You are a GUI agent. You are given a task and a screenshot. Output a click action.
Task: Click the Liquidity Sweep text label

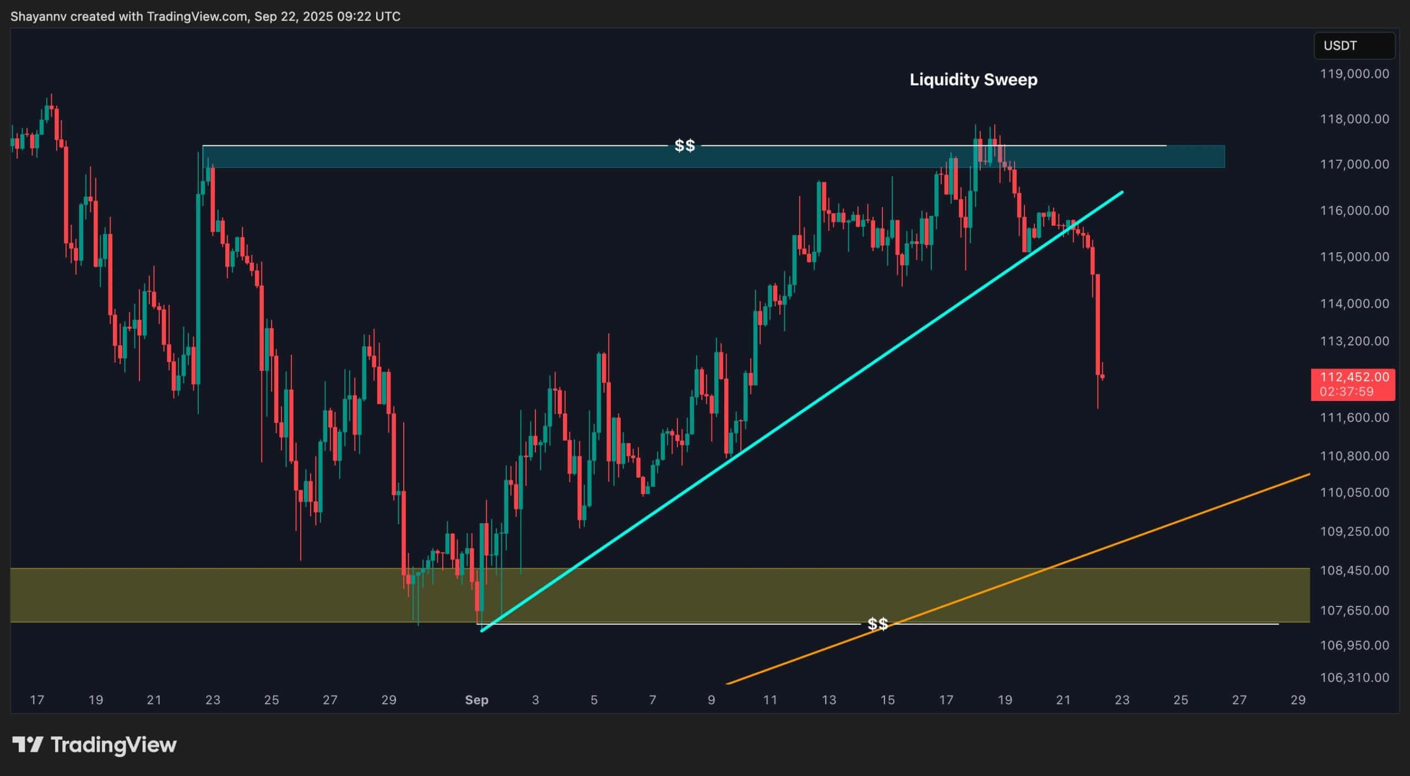click(973, 80)
